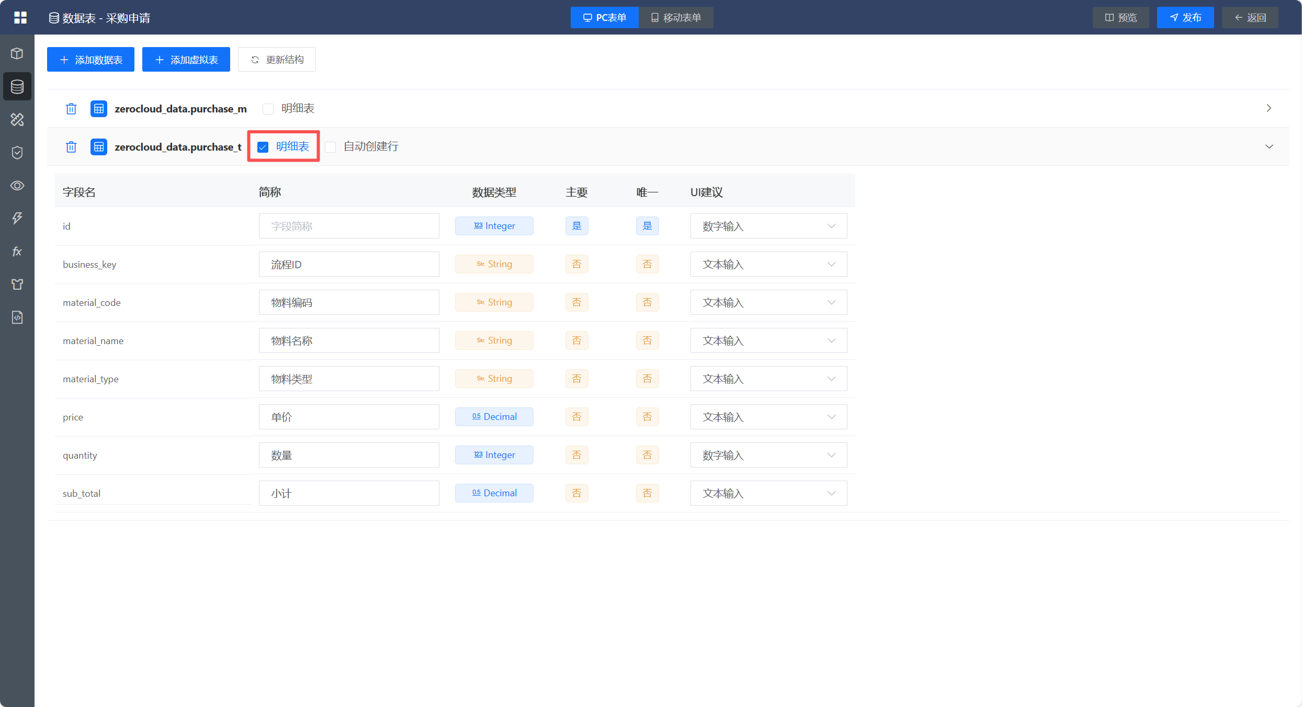Screen dimensions: 1302x707
Task: Collapse the purchase_t table row chevron
Action: pyautogui.click(x=1269, y=146)
